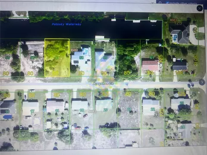Select lot number 16 label
Screen dimensions: 207x155
coord(7,112)
